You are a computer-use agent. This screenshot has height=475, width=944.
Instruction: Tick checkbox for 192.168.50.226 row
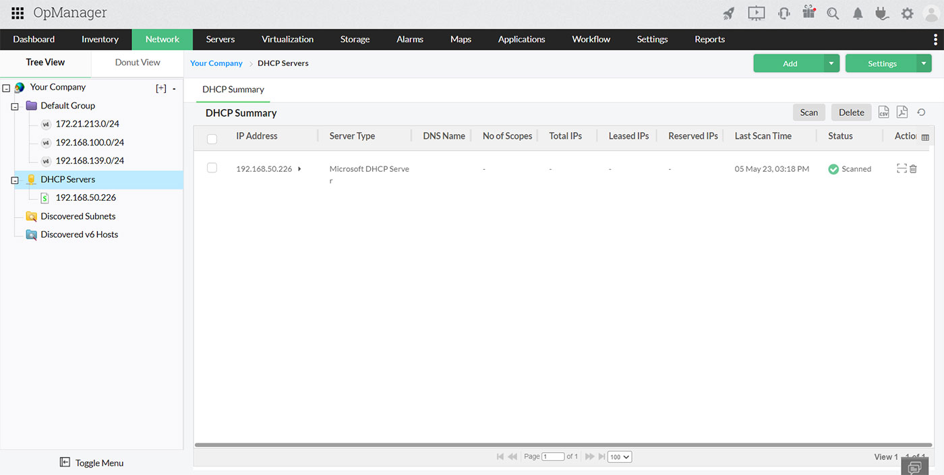(212, 168)
